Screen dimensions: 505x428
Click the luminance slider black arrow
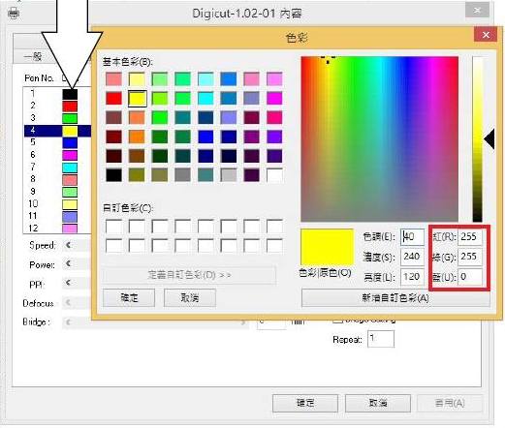point(489,139)
